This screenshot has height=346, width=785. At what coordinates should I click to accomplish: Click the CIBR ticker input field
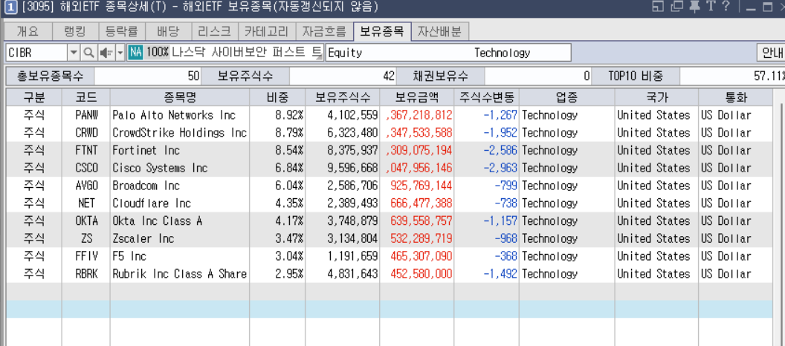(36, 53)
